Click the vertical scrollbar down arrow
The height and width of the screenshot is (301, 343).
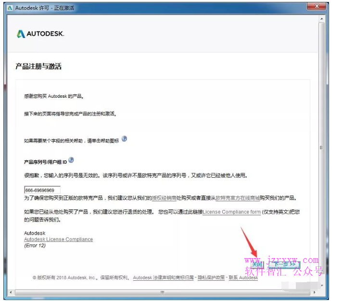click(x=321, y=286)
